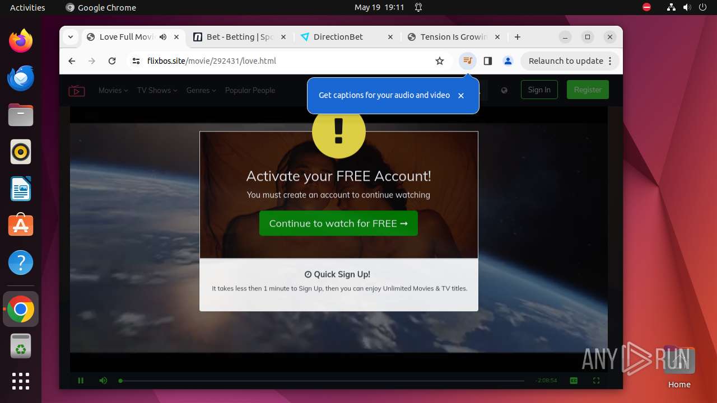
Task: Open system volume icon in top bar
Action: tap(687, 7)
